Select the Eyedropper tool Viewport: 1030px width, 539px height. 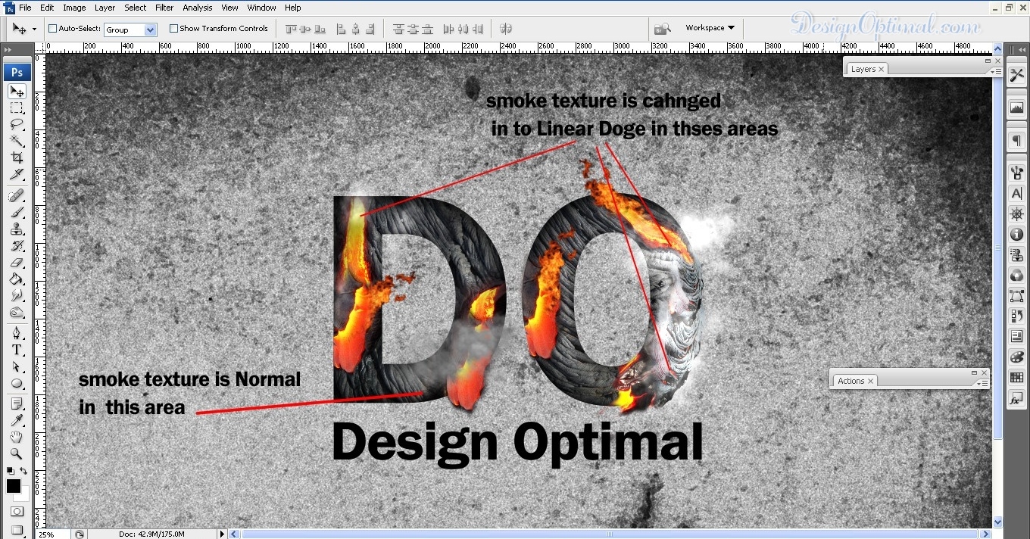click(x=17, y=421)
